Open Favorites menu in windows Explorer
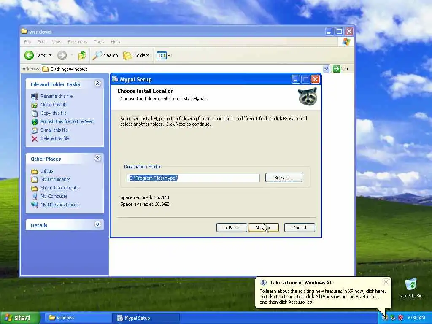Viewport: 432px width, 324px height. (78, 42)
